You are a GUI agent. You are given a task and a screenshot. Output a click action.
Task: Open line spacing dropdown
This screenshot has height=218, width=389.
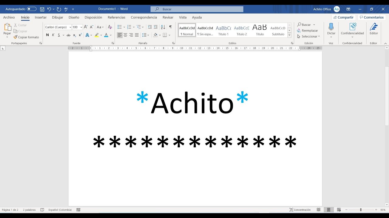[146, 35]
